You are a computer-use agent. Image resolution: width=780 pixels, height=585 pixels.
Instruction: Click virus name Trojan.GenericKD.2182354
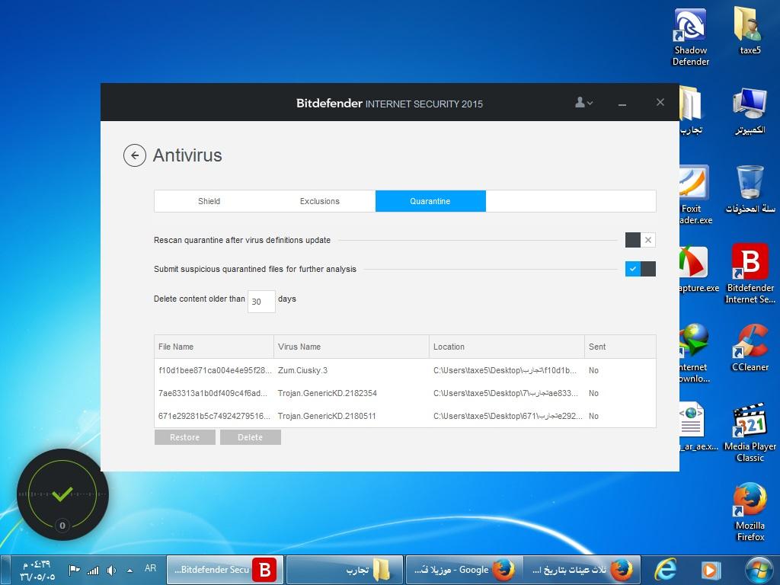point(328,394)
